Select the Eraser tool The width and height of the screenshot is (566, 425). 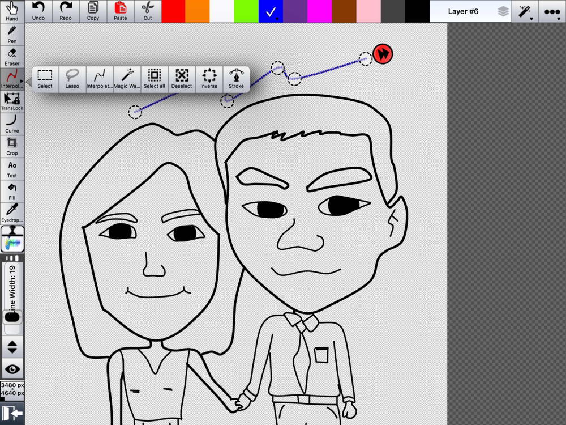point(12,57)
